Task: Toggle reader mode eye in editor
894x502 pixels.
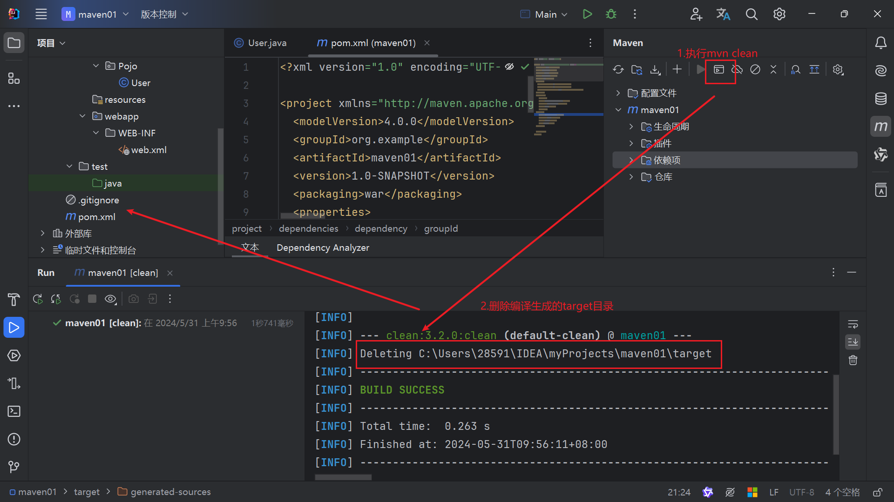Action: 509,67
